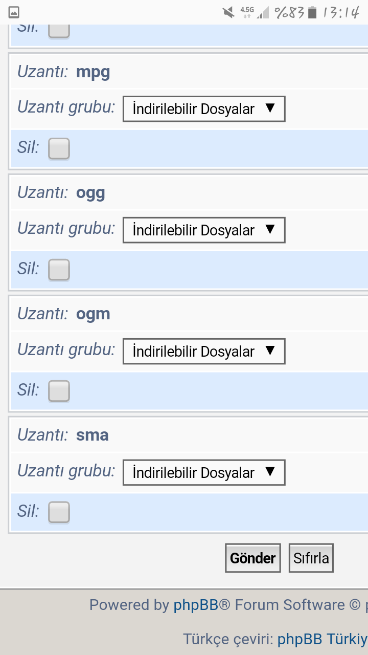Open the phpBB link in footer
Image resolution: width=368 pixels, height=655 pixels.
tap(196, 605)
